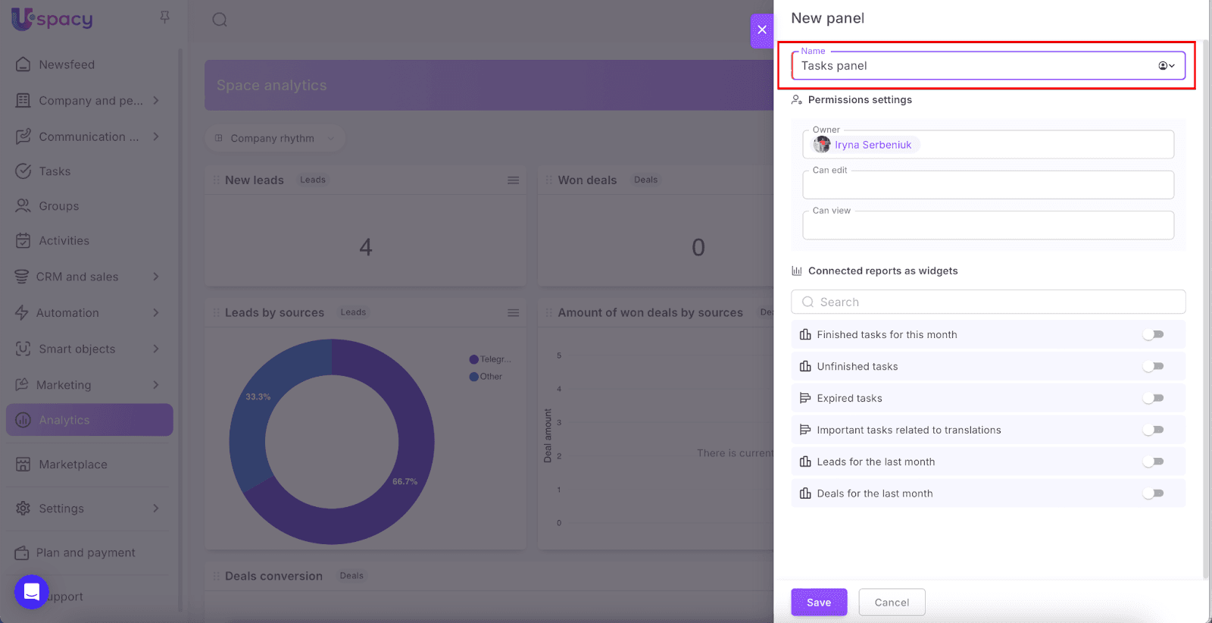Enable the Expired tasks widget toggle
The height and width of the screenshot is (623, 1212).
1153,399
